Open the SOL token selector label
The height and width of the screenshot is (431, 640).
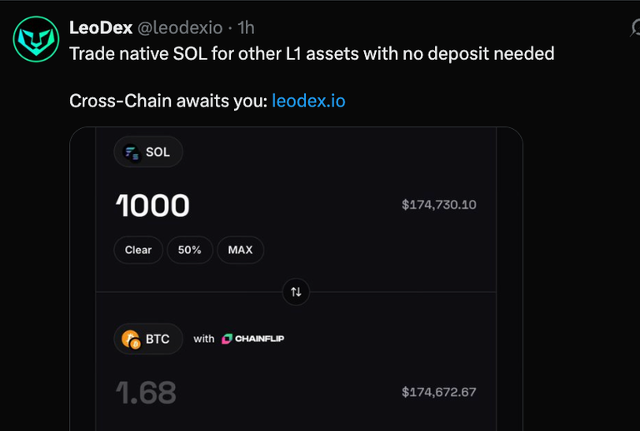pos(157,152)
